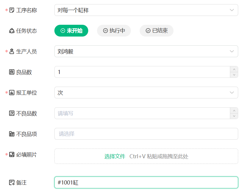This screenshot has height=196, width=247.
Task: Click the 报工单位 chart icon
Action: point(12,93)
